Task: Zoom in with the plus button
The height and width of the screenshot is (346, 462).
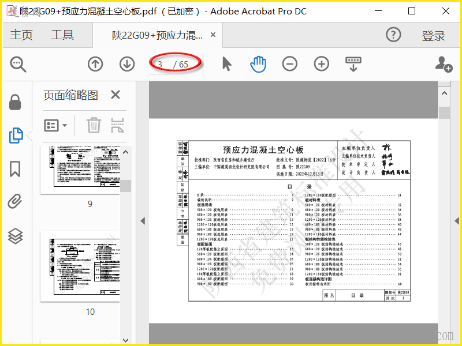Action: tap(322, 64)
